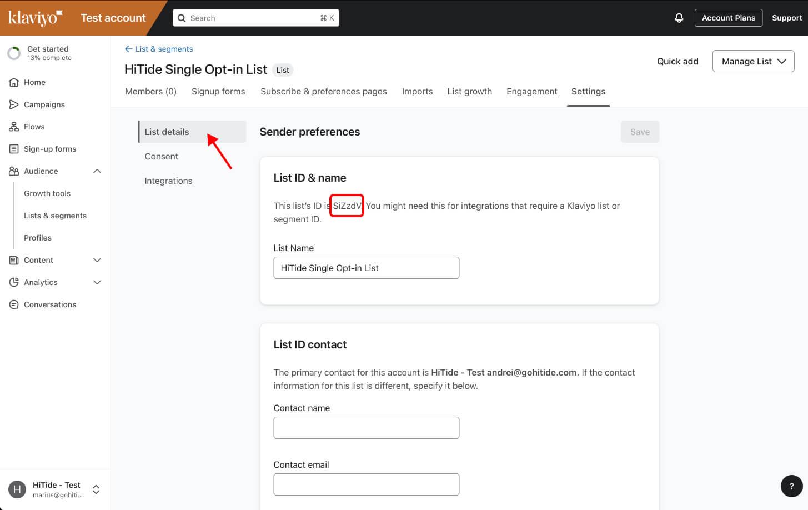Image resolution: width=808 pixels, height=510 pixels.
Task: Click Quick add
Action: point(677,61)
